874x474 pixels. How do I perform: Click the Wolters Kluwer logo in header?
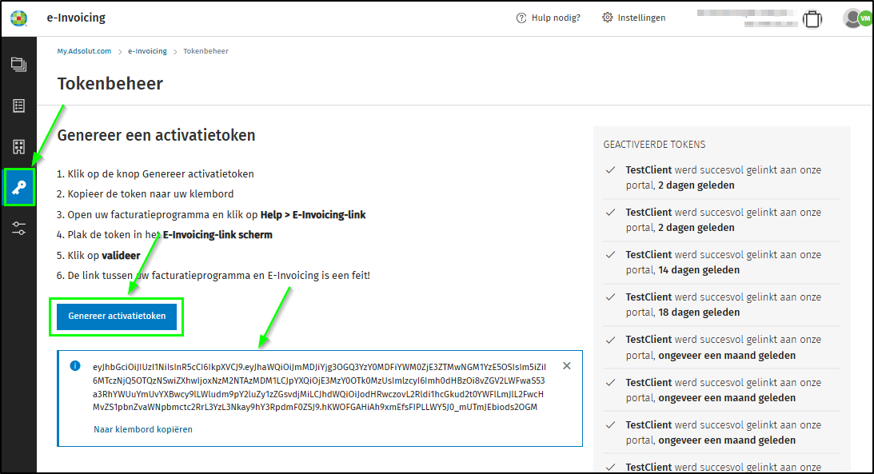coord(18,18)
